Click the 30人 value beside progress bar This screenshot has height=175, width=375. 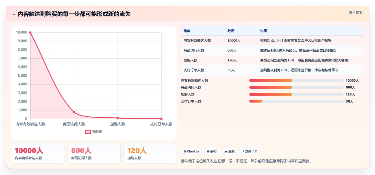coord(350,101)
